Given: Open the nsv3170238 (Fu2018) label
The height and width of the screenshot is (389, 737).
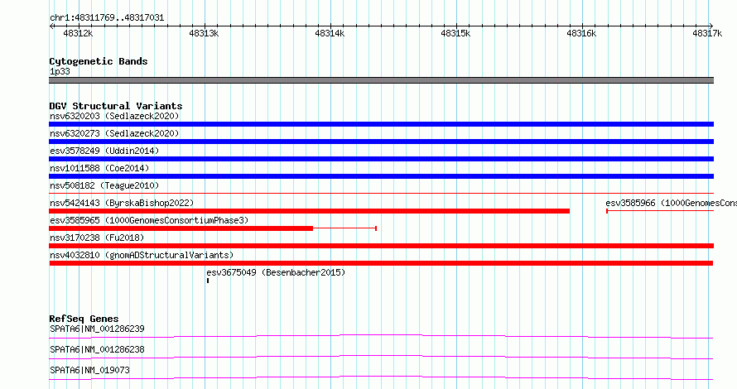Looking at the screenshot, I should coord(97,238).
